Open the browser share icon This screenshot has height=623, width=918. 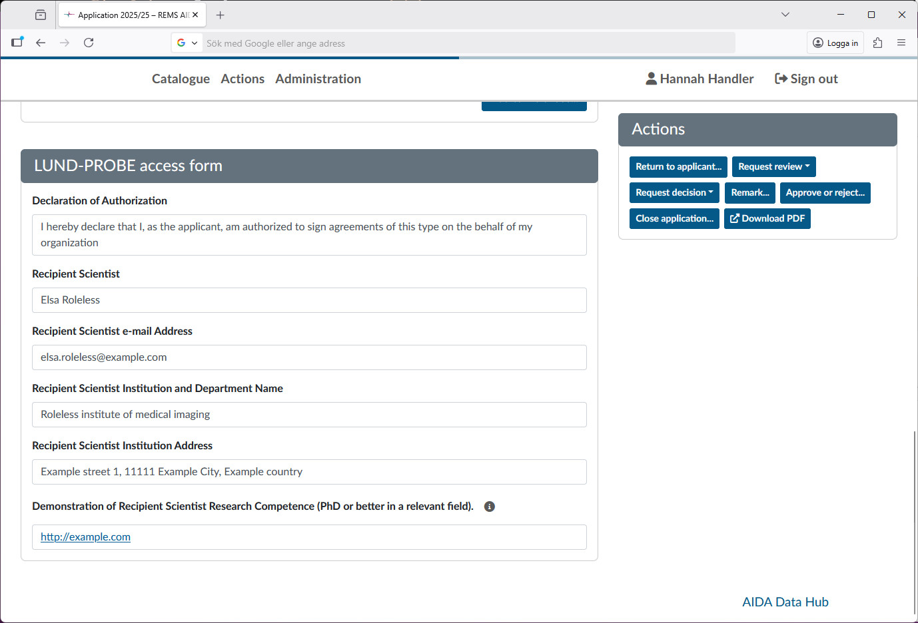[x=877, y=43]
